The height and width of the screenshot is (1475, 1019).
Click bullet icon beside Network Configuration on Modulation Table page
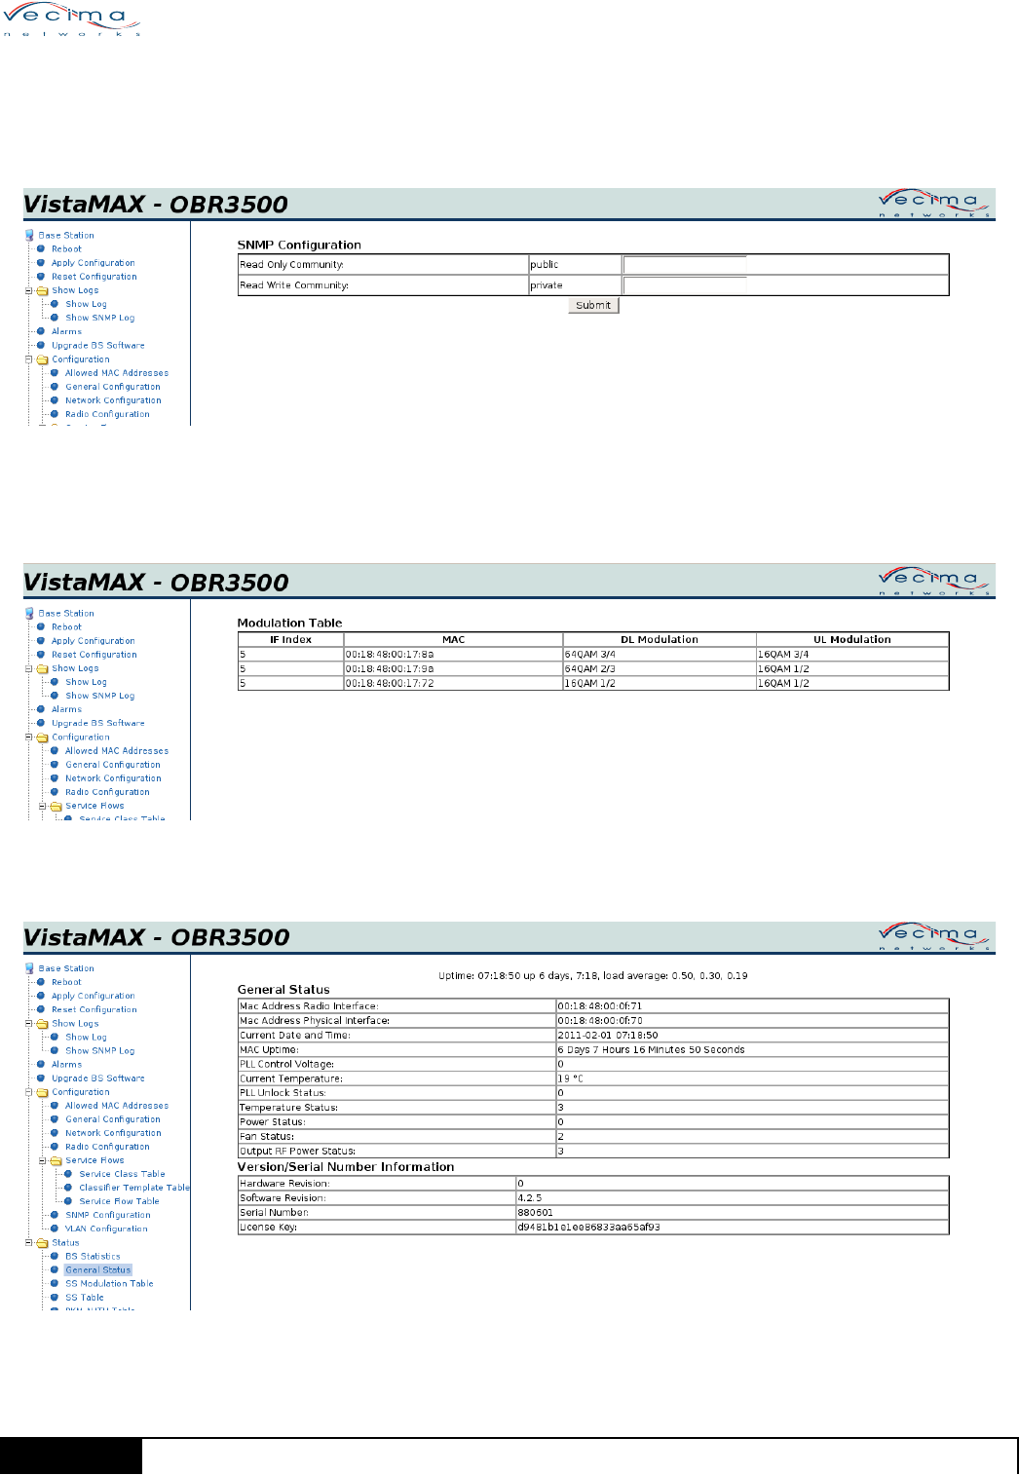point(55,778)
